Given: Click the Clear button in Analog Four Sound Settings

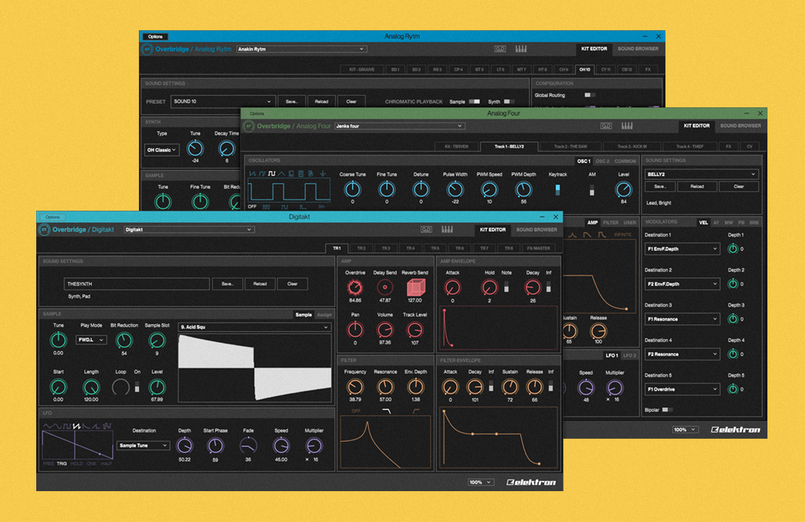Looking at the screenshot, I should (x=739, y=187).
